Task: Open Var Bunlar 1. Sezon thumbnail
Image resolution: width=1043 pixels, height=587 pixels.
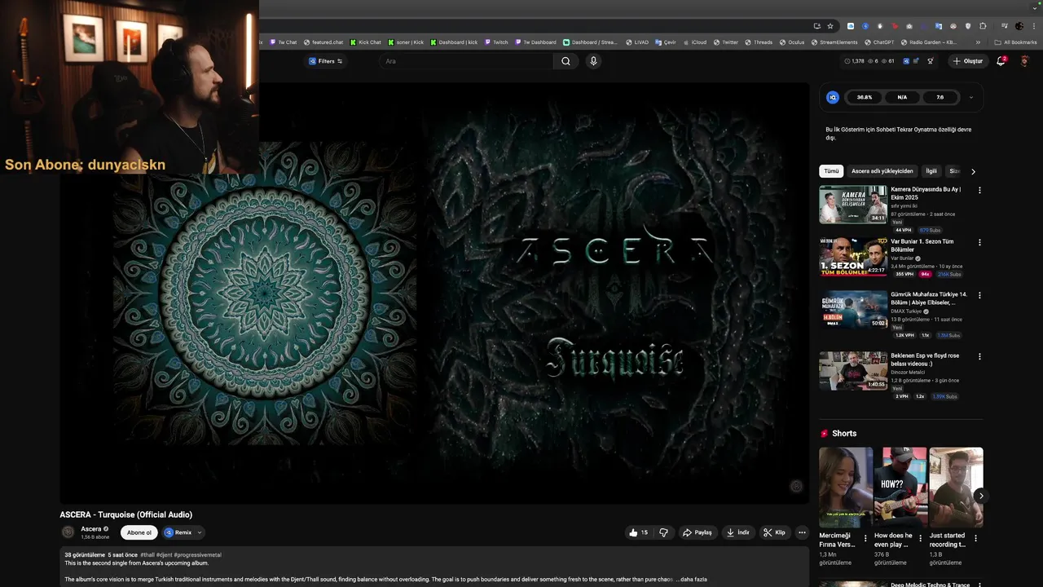Action: coord(853,257)
